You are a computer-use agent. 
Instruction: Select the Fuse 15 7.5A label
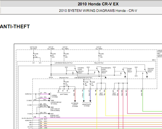(67, 83)
